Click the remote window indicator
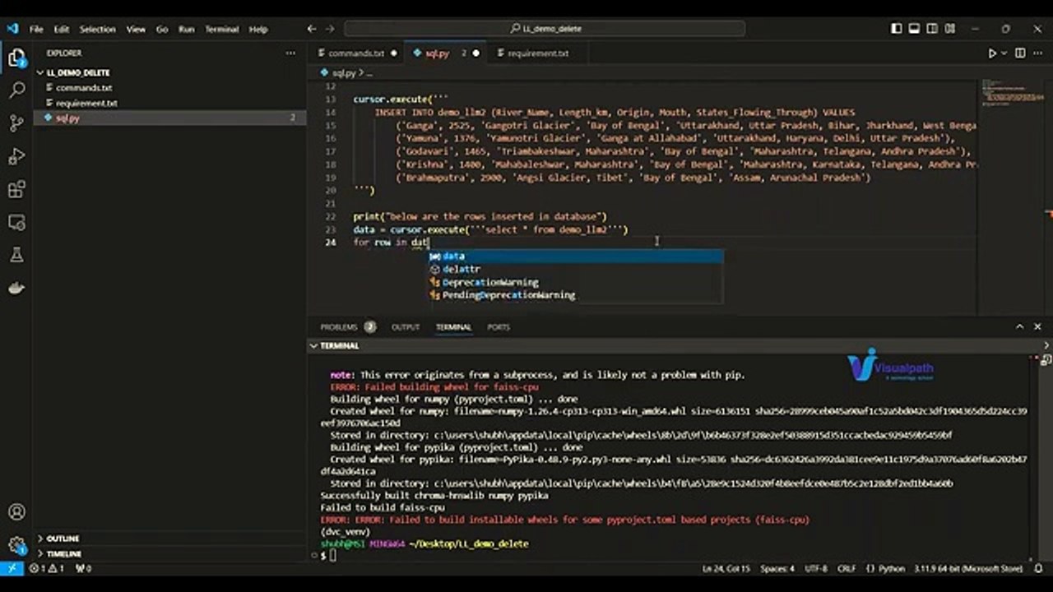Image resolution: width=1053 pixels, height=592 pixels. click(x=12, y=568)
